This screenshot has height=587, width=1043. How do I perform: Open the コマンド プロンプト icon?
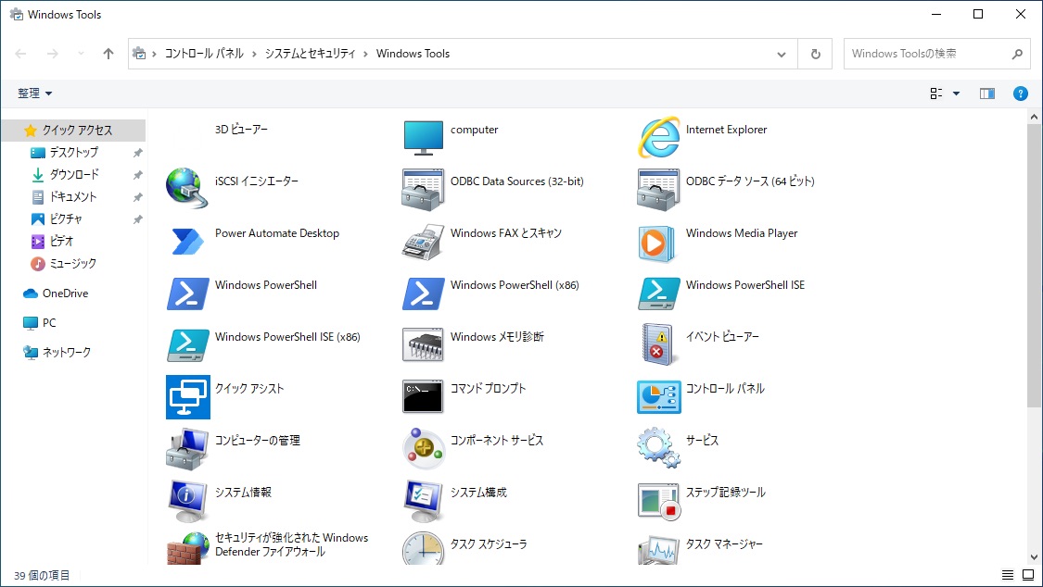[423, 396]
